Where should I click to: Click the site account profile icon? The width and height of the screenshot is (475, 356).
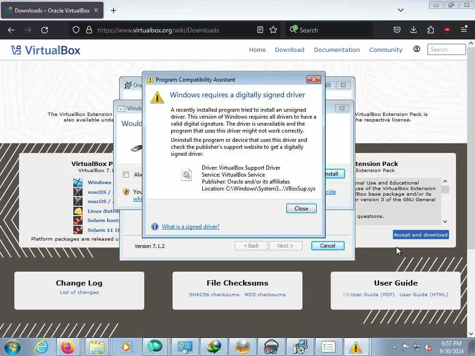417,49
